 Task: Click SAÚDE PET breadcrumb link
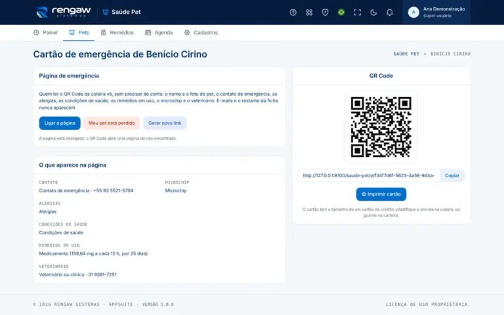(x=406, y=54)
